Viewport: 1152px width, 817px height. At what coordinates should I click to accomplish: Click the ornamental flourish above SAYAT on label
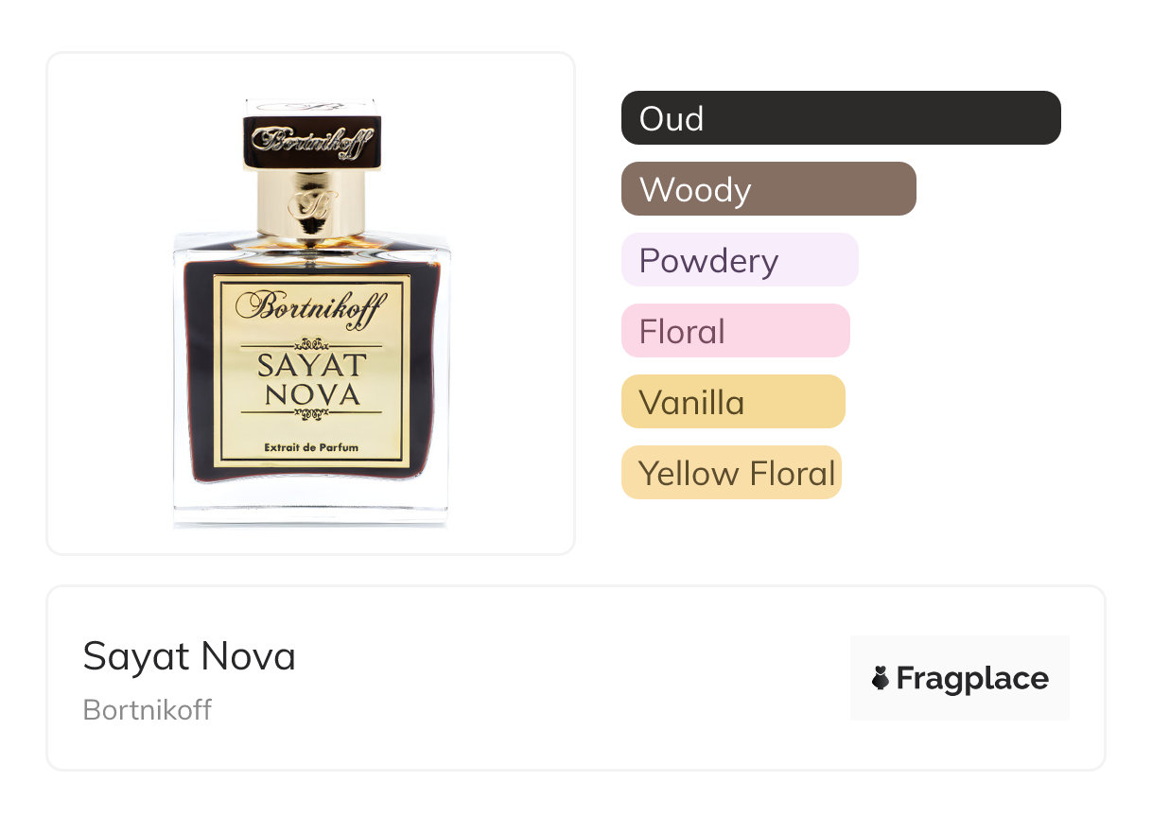(311, 343)
